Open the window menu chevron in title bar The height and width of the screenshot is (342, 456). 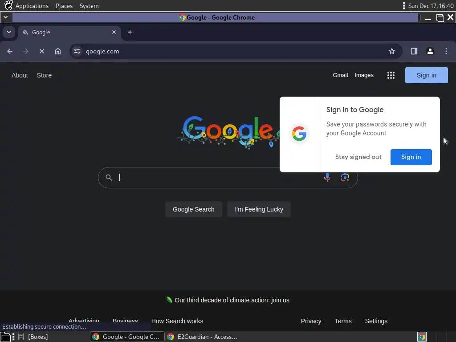(5, 17)
